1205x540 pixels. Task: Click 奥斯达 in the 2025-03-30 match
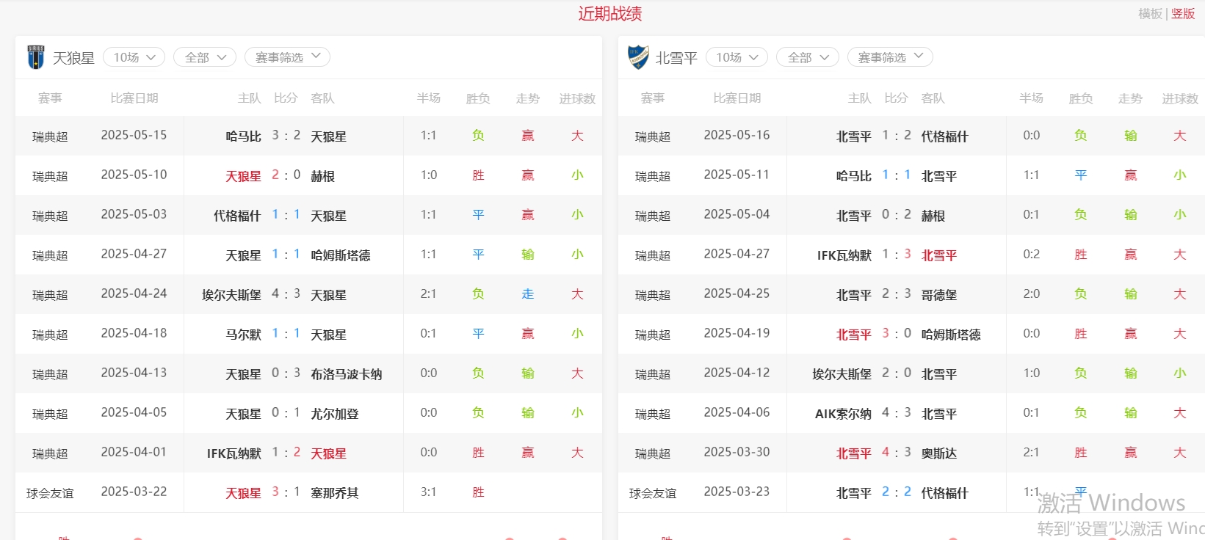938,453
